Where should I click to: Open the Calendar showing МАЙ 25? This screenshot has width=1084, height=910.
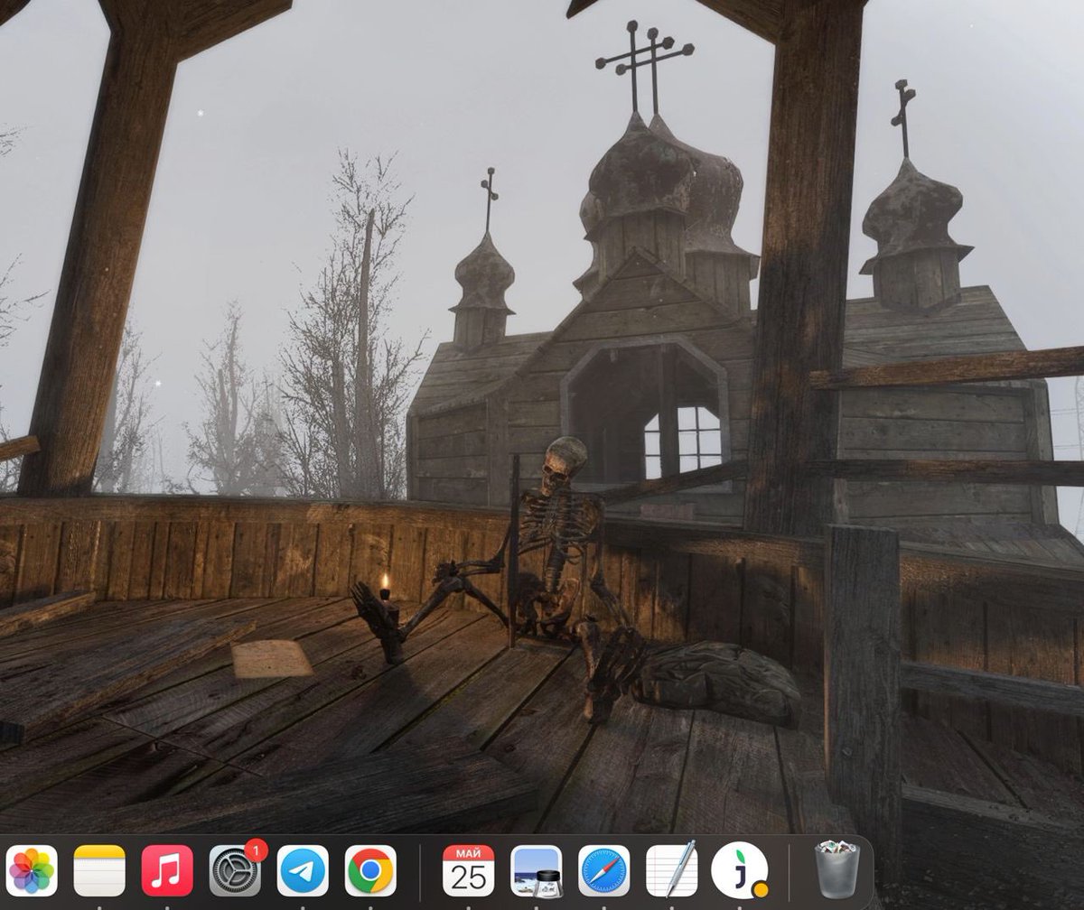click(468, 870)
